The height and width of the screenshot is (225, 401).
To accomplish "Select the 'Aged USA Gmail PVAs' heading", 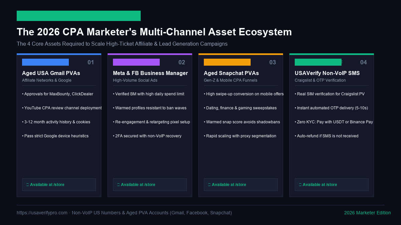I will [51, 73].
